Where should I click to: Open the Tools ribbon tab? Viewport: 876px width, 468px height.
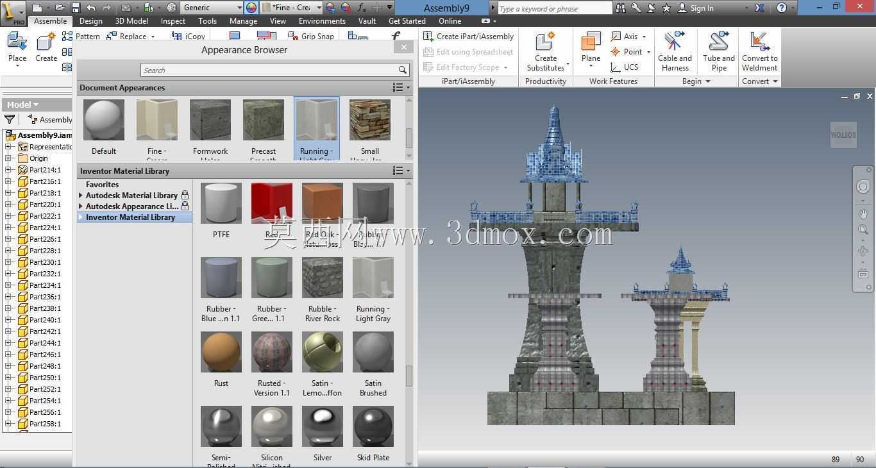(x=207, y=21)
